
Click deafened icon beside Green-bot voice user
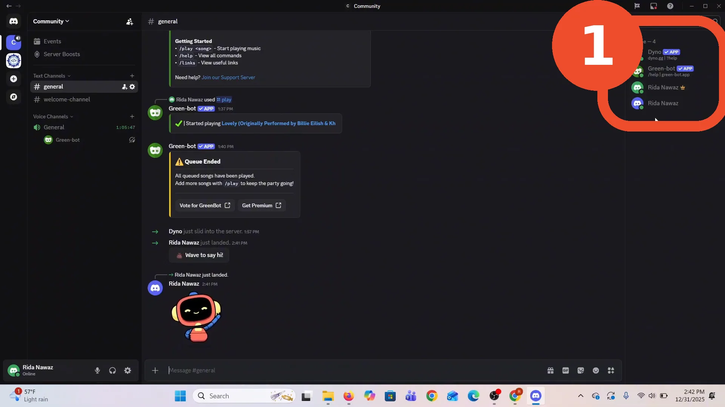tap(132, 140)
